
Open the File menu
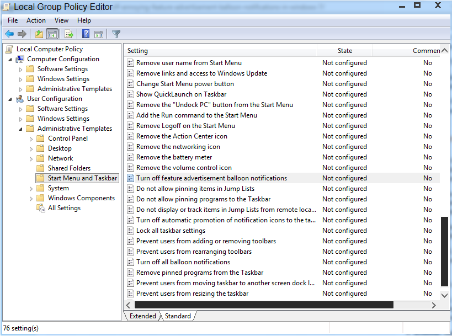coord(13,20)
